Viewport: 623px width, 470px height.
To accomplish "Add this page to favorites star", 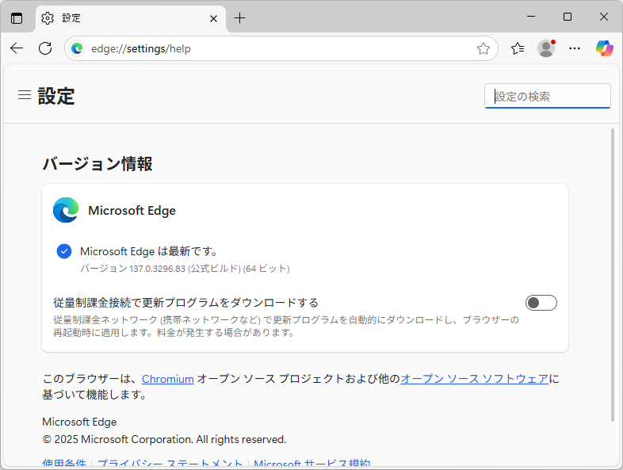I will (483, 48).
